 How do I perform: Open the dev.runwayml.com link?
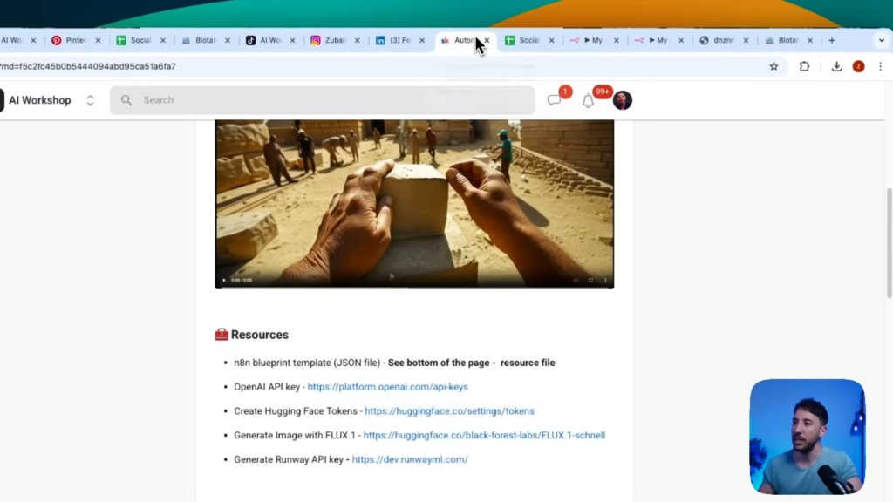(410, 459)
